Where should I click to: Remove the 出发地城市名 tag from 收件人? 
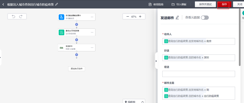[205, 41]
